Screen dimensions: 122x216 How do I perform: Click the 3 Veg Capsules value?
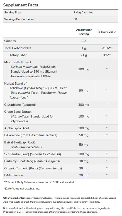[83, 13]
